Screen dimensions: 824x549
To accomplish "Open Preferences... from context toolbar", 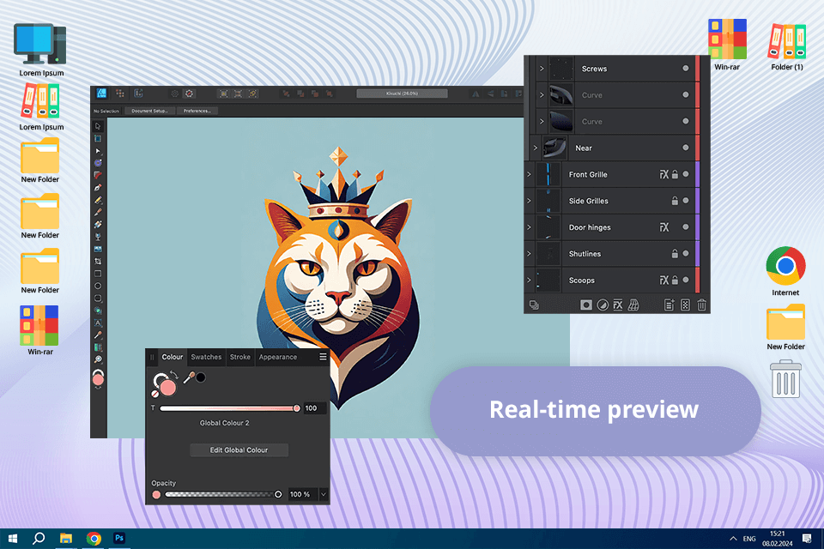I will point(197,111).
